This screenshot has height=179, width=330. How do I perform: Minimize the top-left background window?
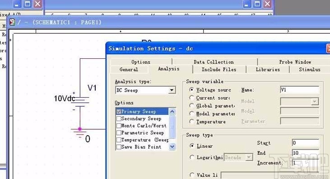click(x=17, y=4)
